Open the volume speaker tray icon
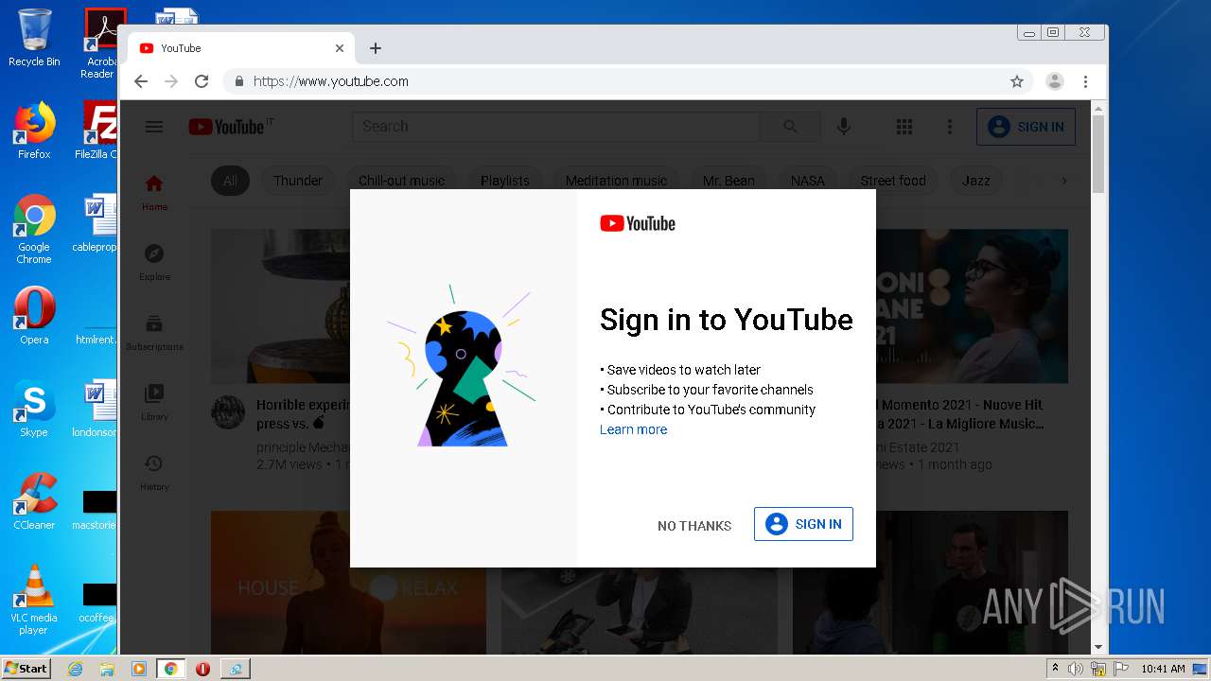 [x=1076, y=669]
